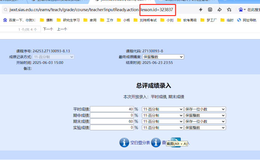Click start time 2025-06-03 15:00
Image resolution: width=260 pixels, height=160 pixels.
tap(48, 63)
